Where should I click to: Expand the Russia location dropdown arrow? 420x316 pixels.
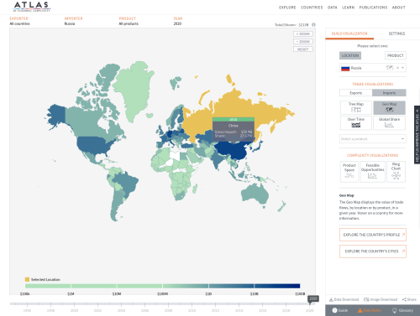[403, 68]
